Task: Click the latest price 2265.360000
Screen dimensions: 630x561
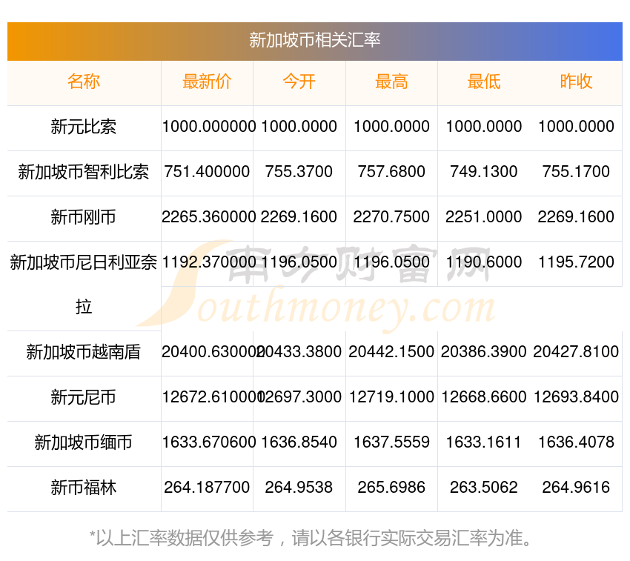Action: click(x=209, y=217)
